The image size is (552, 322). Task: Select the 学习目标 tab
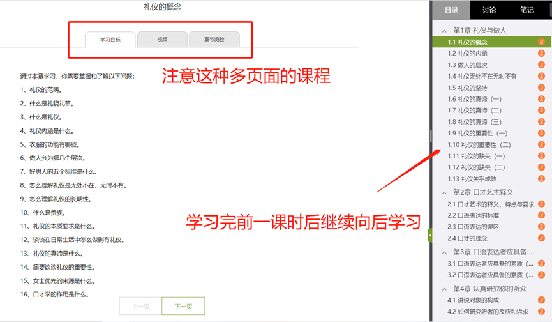110,40
